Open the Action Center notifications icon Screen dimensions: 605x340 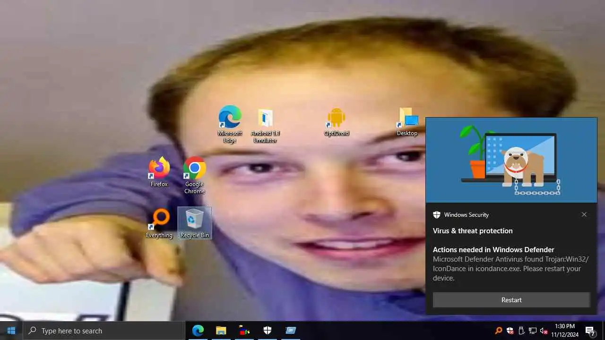point(590,331)
